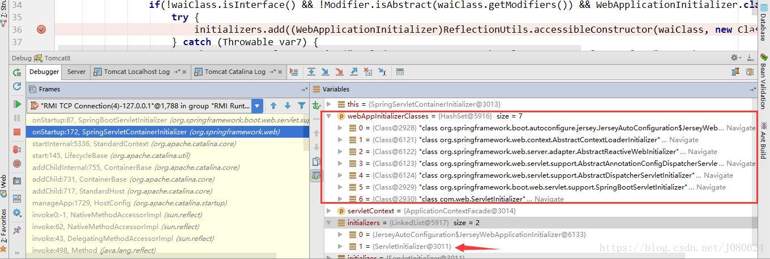Select next frame with down arrow

click(288, 106)
